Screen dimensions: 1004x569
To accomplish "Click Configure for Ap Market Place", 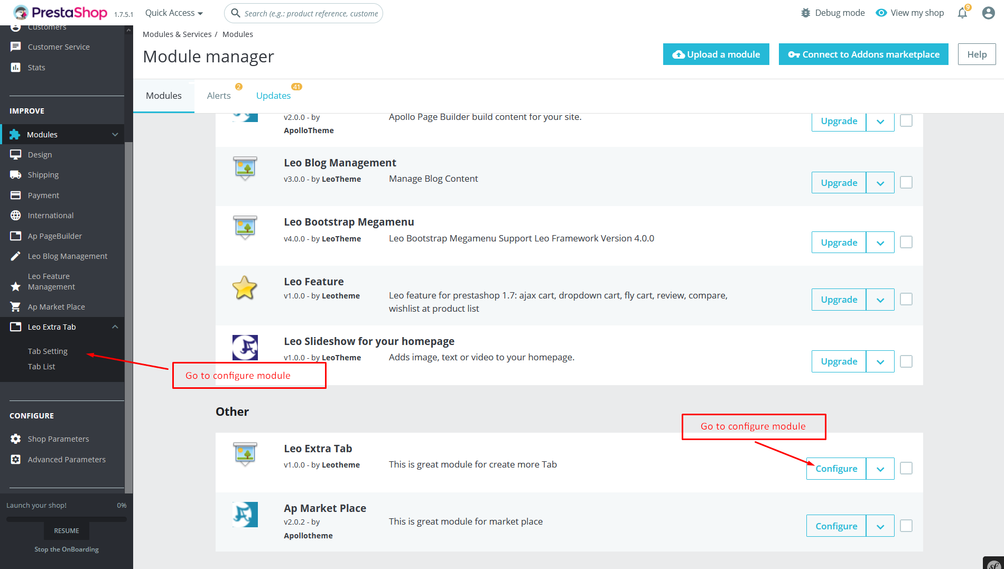I will click(x=836, y=526).
